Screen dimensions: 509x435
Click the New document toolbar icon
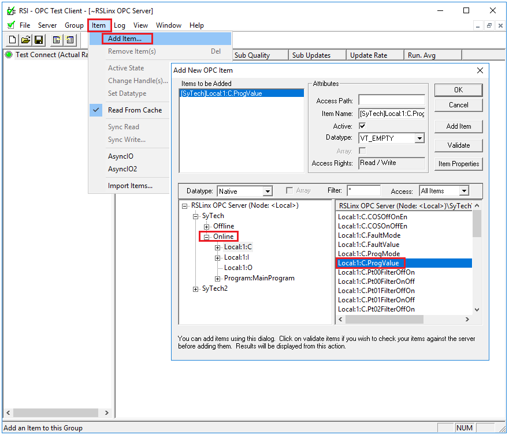point(12,40)
